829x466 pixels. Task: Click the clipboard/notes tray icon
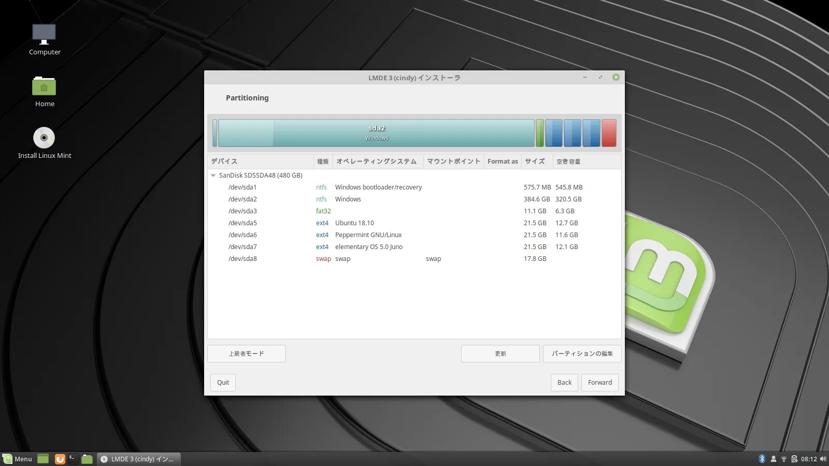tap(794, 459)
